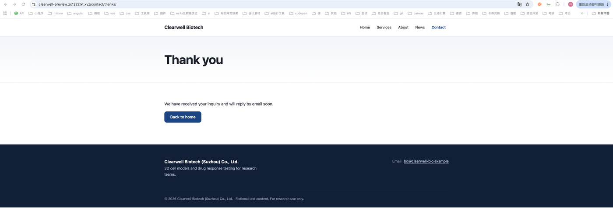
Task: Open the 三维引擎 bookmark folder
Action: (x=437, y=13)
